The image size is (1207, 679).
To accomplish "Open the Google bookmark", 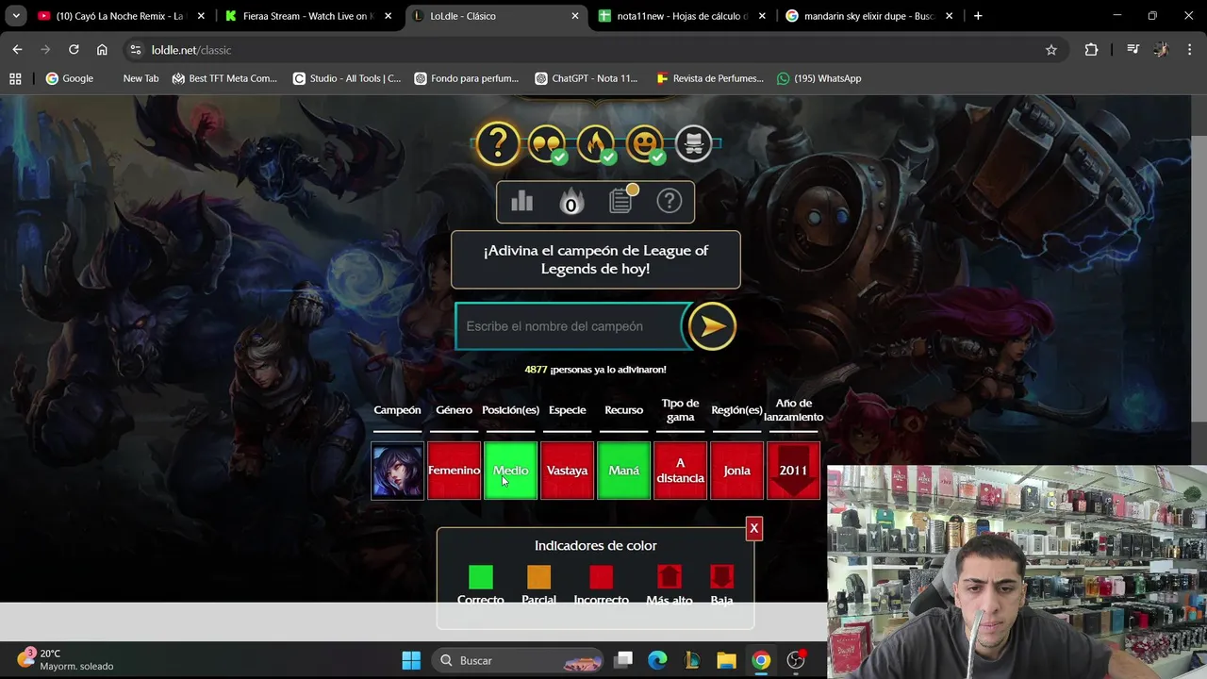I will pyautogui.click(x=70, y=78).
